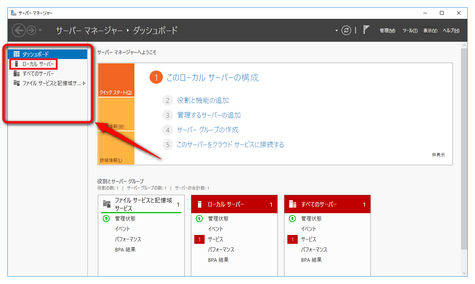Image resolution: width=475 pixels, height=284 pixels.
Task: Click the step 3 number circle
Action: tap(168, 115)
